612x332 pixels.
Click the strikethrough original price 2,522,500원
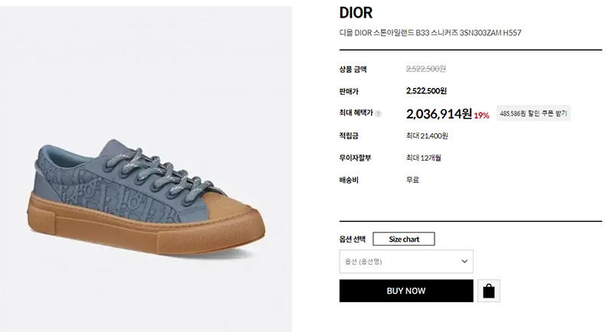(x=426, y=69)
